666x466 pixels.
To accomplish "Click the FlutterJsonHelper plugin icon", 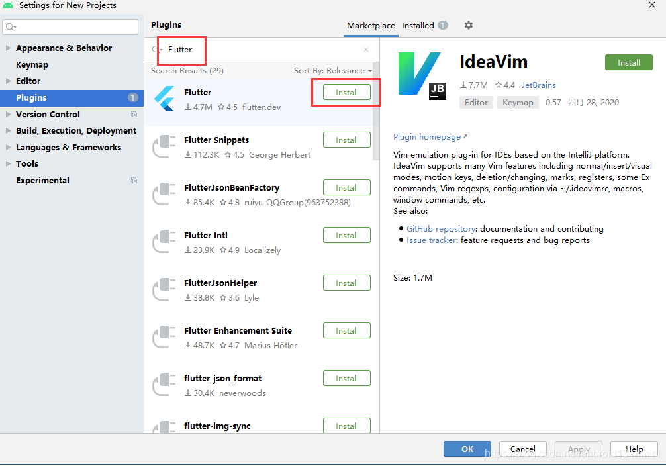I will [164, 289].
